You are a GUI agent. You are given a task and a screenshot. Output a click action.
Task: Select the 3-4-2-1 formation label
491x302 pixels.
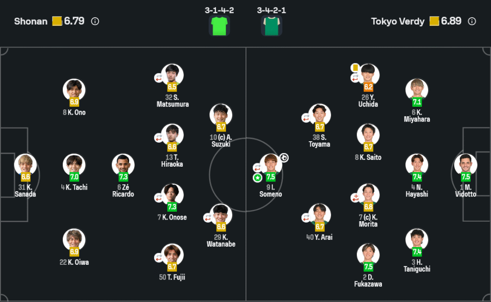tap(272, 9)
